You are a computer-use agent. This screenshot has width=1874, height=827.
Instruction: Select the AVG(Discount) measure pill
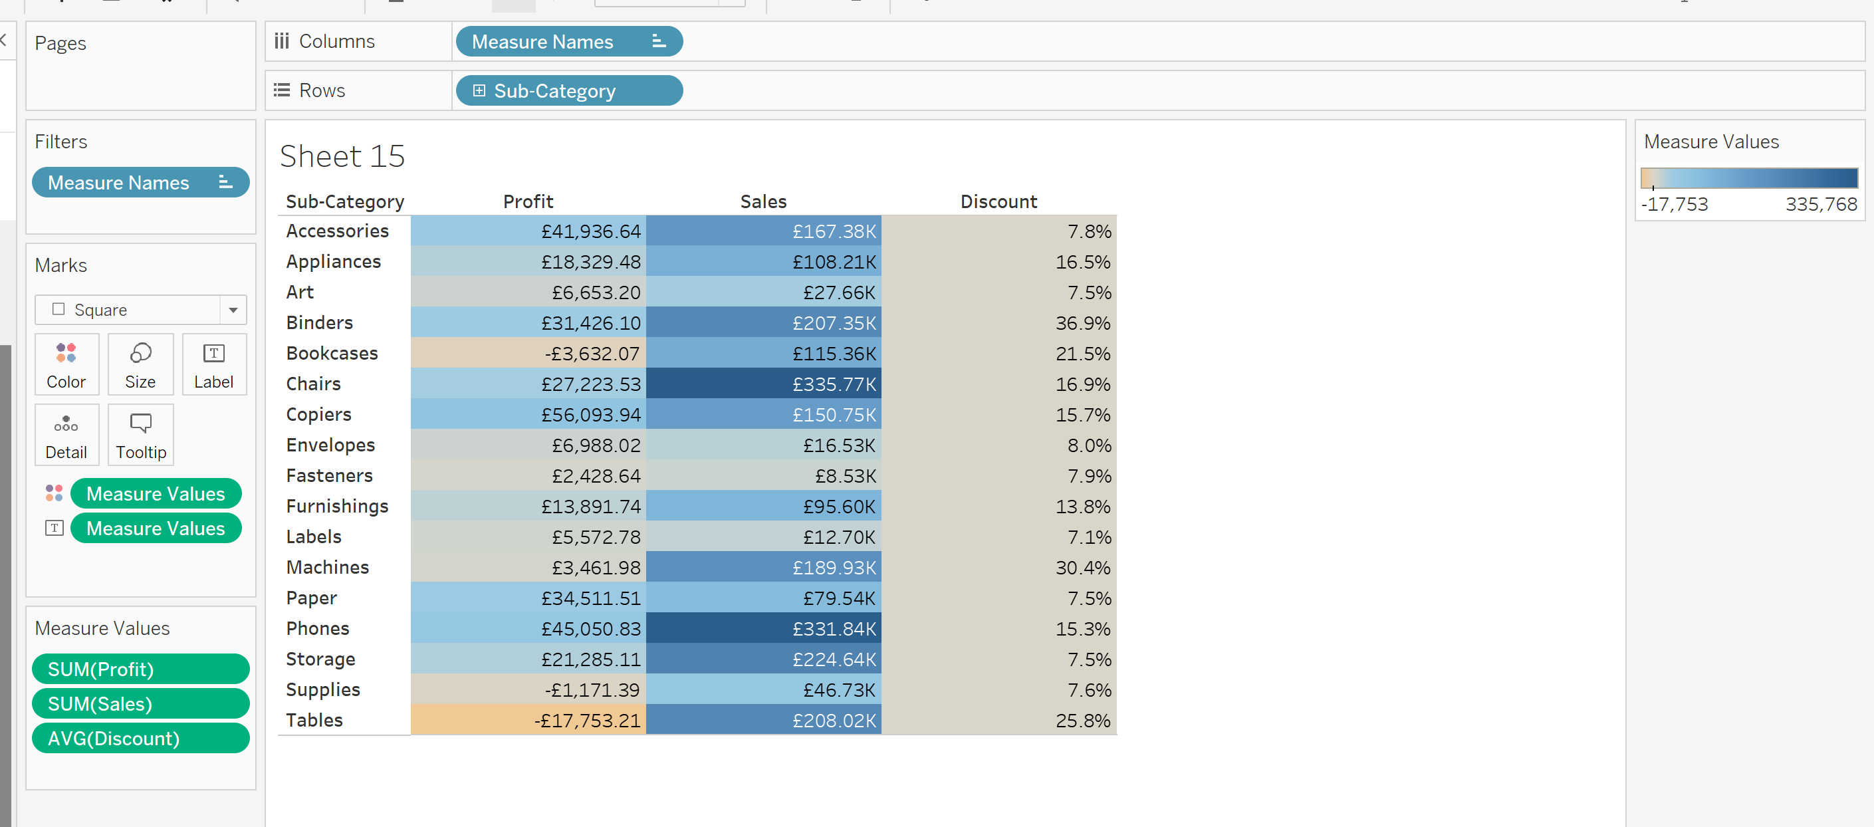click(140, 739)
